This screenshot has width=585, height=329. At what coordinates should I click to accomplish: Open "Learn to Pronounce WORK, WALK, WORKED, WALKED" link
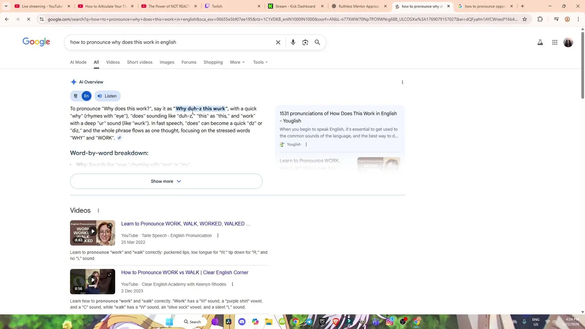186,224
